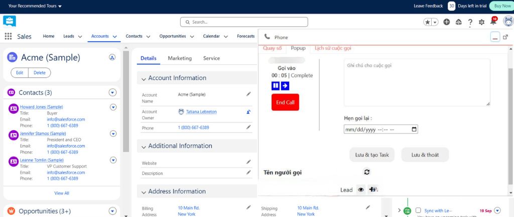Click the Lead view eye icon

coord(361,189)
